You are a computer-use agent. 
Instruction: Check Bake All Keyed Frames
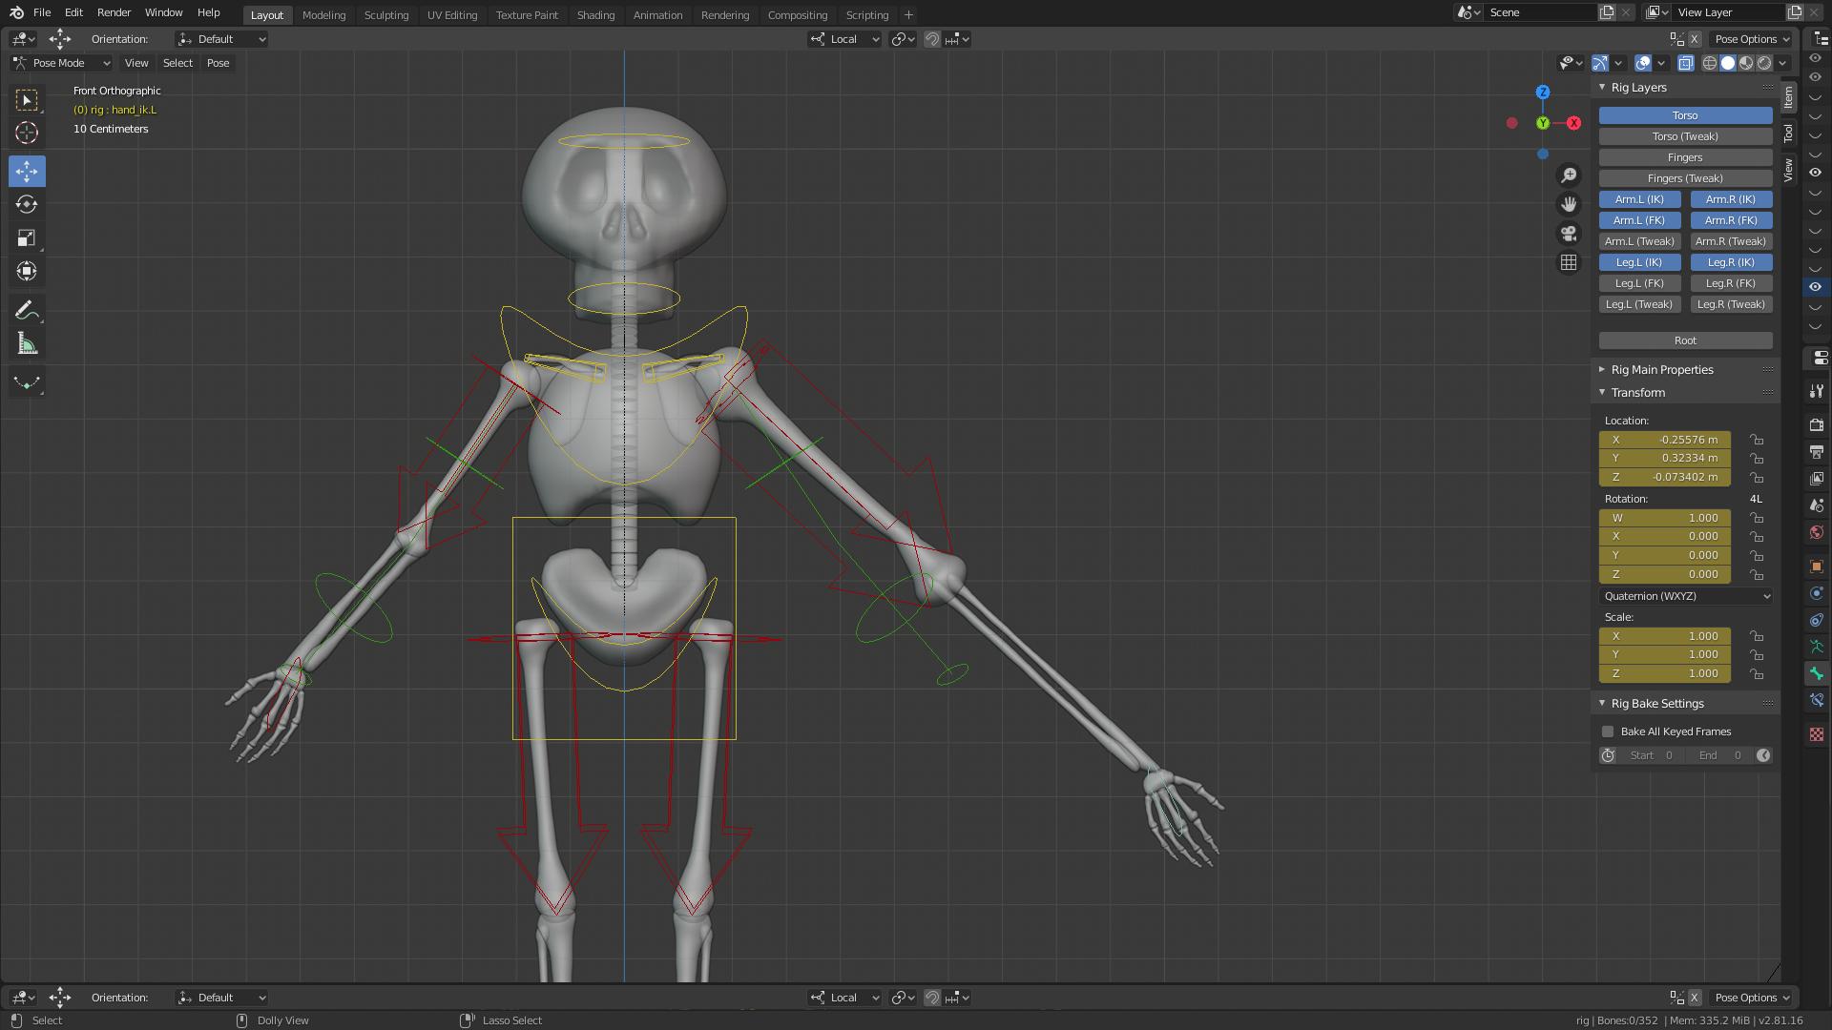[x=1608, y=731]
